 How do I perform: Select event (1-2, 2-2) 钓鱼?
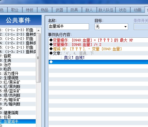(18, 39)
